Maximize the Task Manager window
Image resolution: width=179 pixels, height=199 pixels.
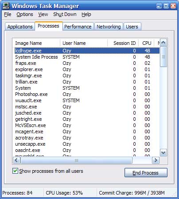(x=166, y=6)
